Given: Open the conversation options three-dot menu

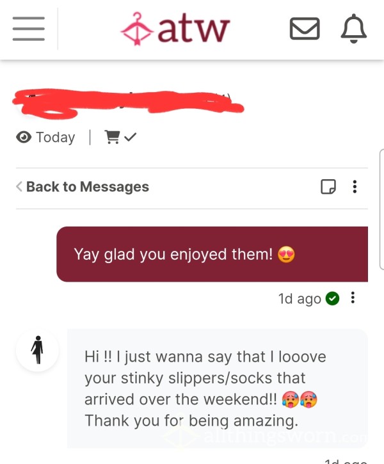Looking at the screenshot, I should click(x=355, y=187).
